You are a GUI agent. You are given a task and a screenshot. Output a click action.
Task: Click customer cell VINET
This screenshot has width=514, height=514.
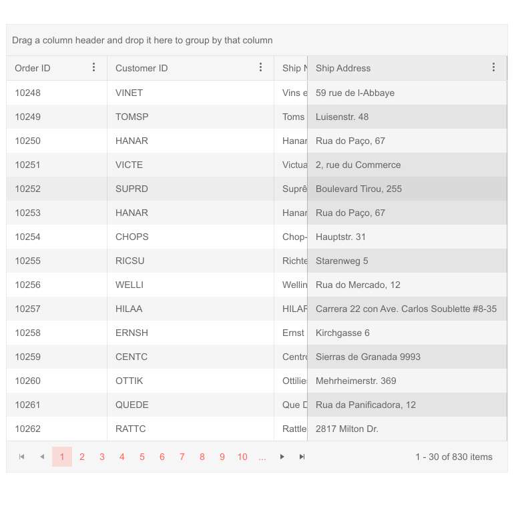click(x=129, y=93)
